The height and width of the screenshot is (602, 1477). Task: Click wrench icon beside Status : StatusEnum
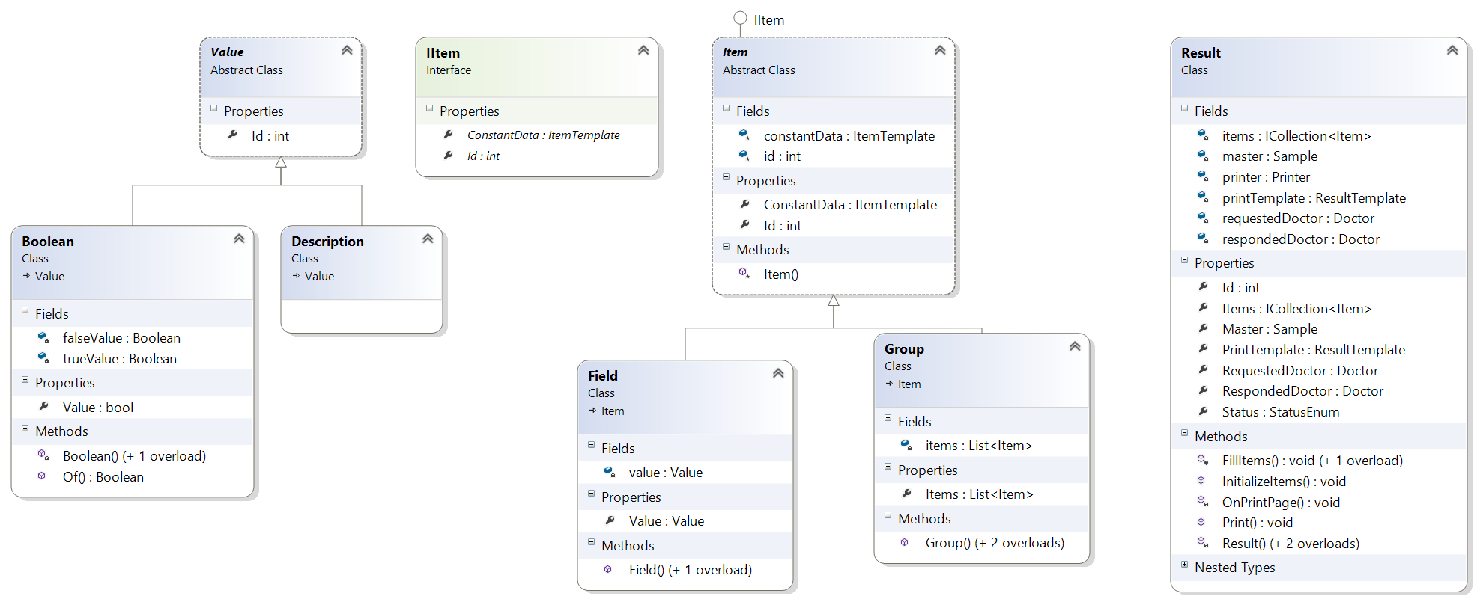[x=1203, y=411]
